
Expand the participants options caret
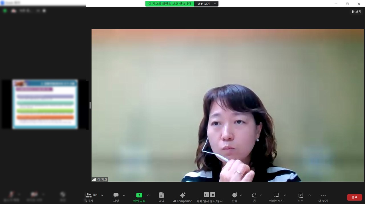102,195
